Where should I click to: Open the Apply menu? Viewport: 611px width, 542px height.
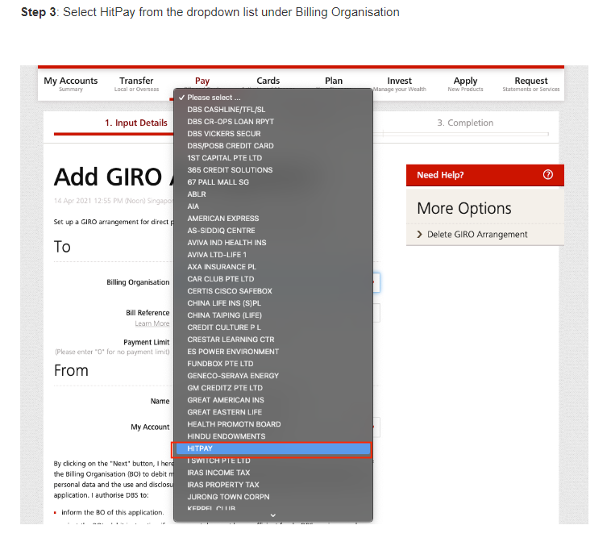[x=465, y=84]
